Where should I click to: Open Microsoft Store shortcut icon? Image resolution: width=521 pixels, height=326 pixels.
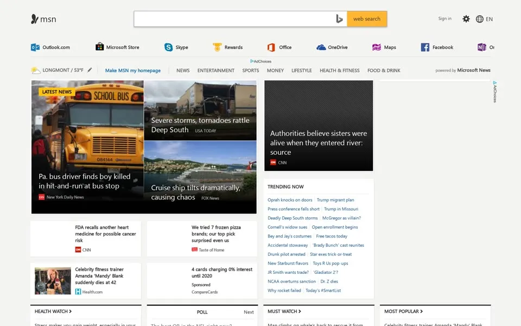click(x=100, y=47)
